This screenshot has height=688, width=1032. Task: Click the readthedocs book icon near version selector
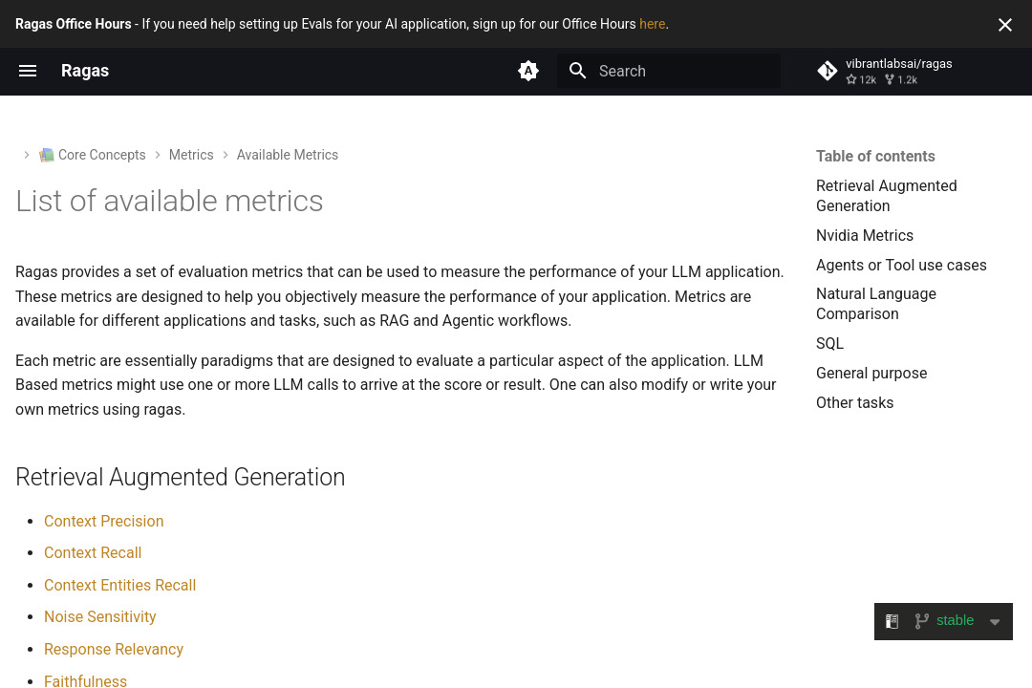[x=892, y=621]
